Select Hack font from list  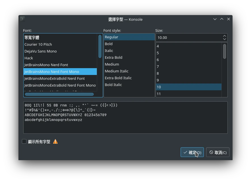pos(29,58)
